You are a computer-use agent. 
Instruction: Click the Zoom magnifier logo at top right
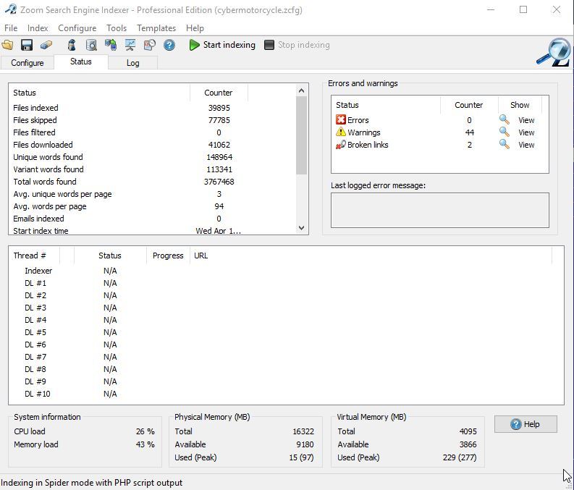click(554, 52)
